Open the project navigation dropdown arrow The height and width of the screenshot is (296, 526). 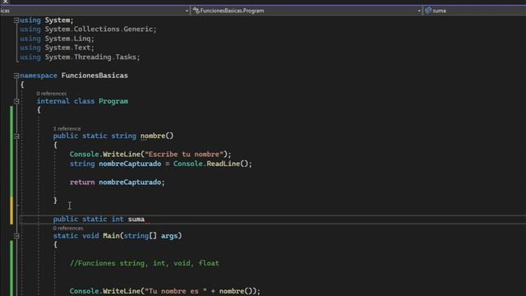pyautogui.click(x=187, y=11)
